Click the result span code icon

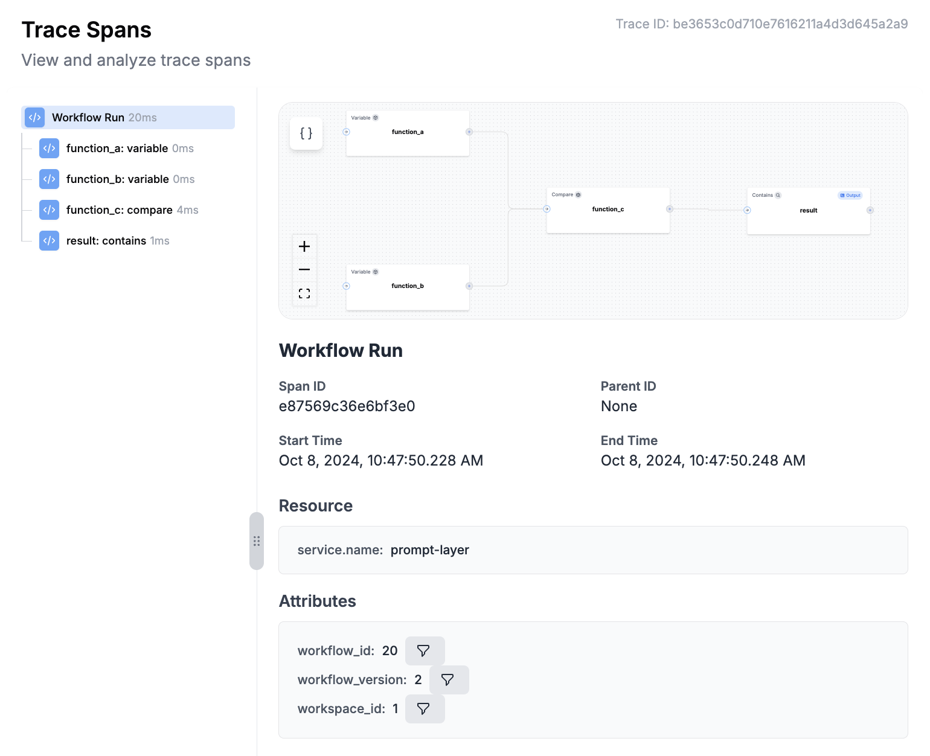[x=50, y=240]
